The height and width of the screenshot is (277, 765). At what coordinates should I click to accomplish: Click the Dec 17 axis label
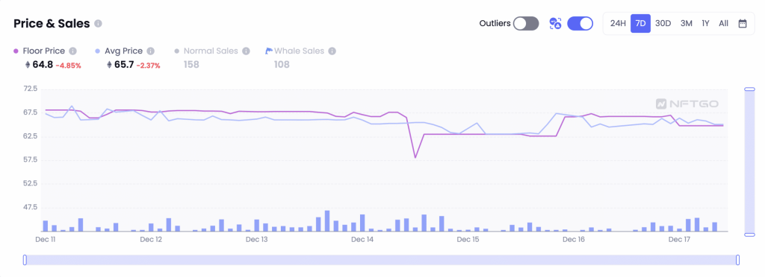(679, 240)
